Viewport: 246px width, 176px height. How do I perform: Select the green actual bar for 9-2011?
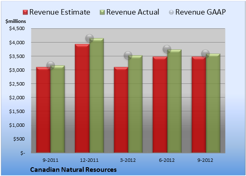57,109
